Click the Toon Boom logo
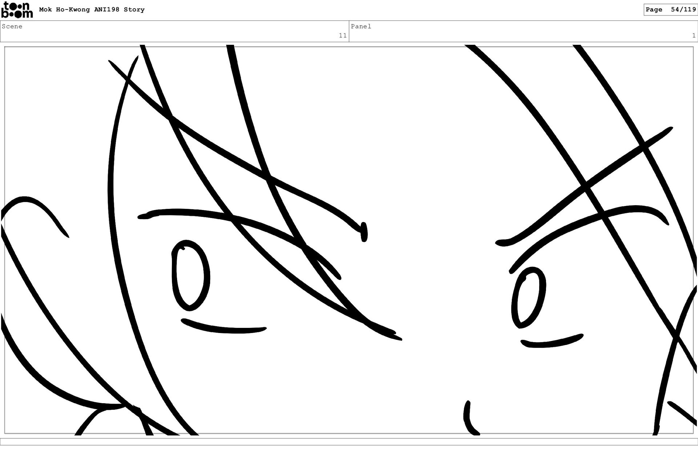 [17, 10]
